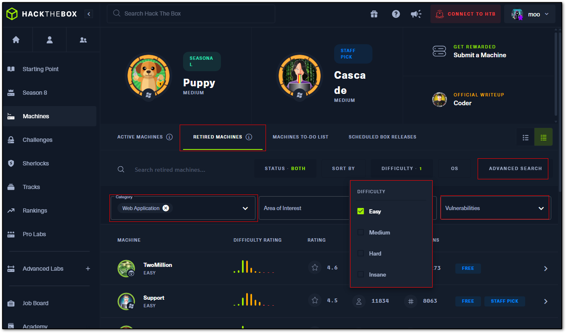Toggle the Difficulty filter dropdown
This screenshot has height=333, width=566.
(x=402, y=168)
